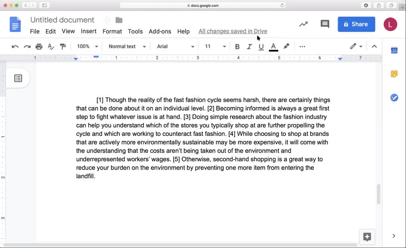Toggle bold formatting
Screen dimensions: 406x248
237,46
